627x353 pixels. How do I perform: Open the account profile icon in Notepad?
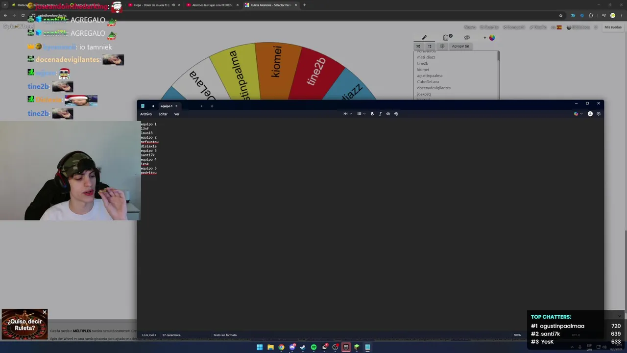coord(590,114)
